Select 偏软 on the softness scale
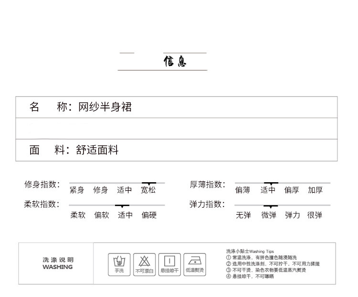 [102, 215]
